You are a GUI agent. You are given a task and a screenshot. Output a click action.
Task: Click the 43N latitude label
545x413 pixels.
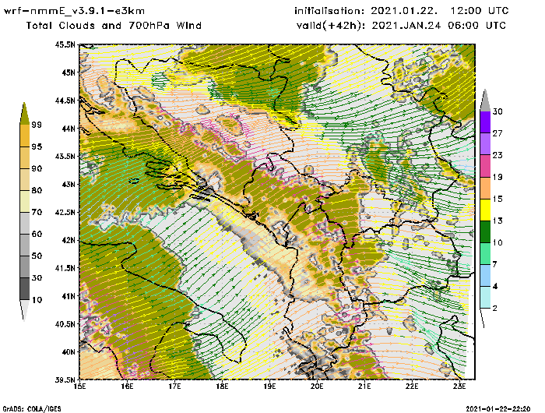(x=69, y=184)
